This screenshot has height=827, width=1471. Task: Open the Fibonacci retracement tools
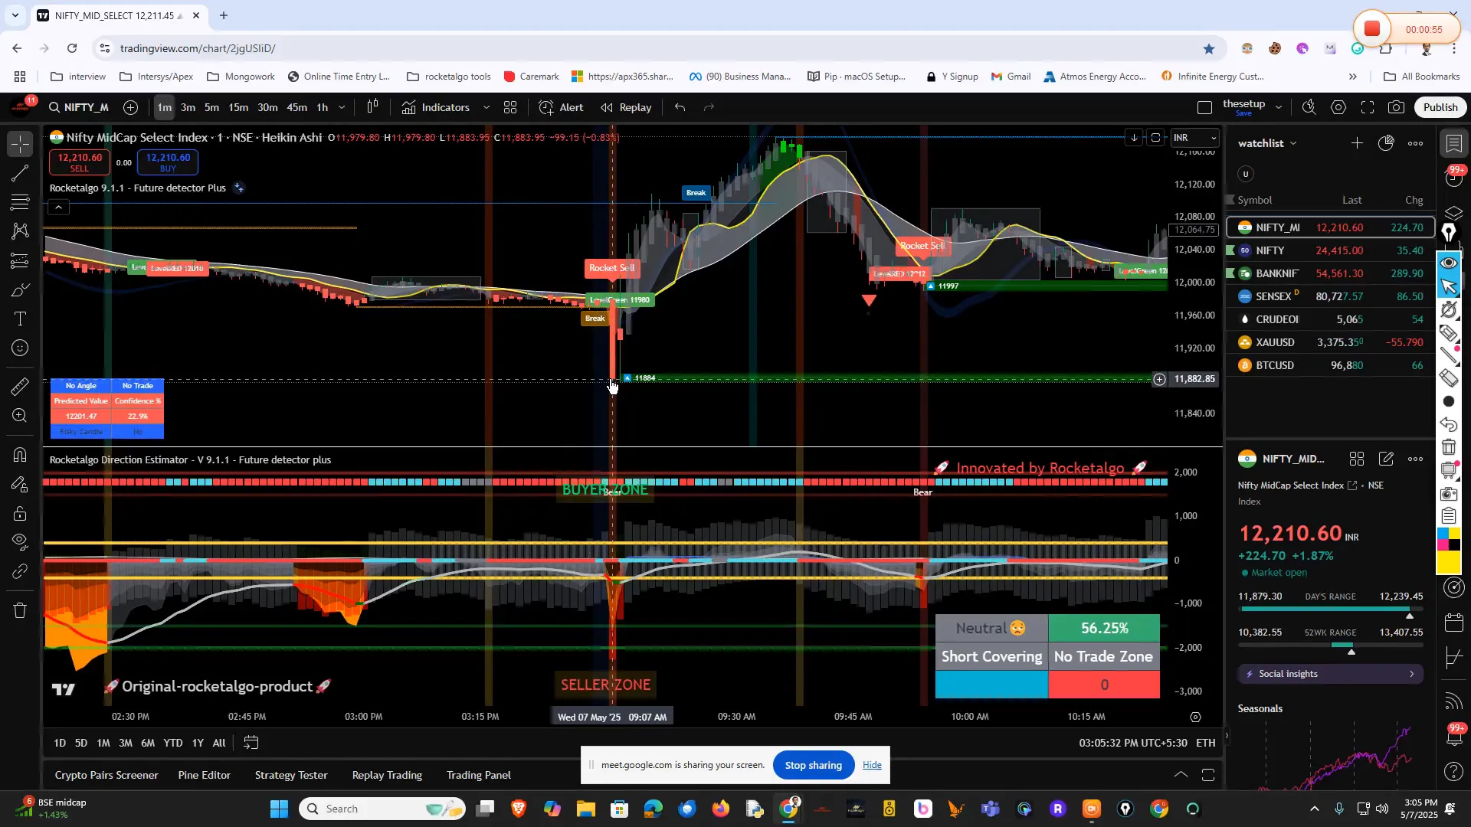21,202
